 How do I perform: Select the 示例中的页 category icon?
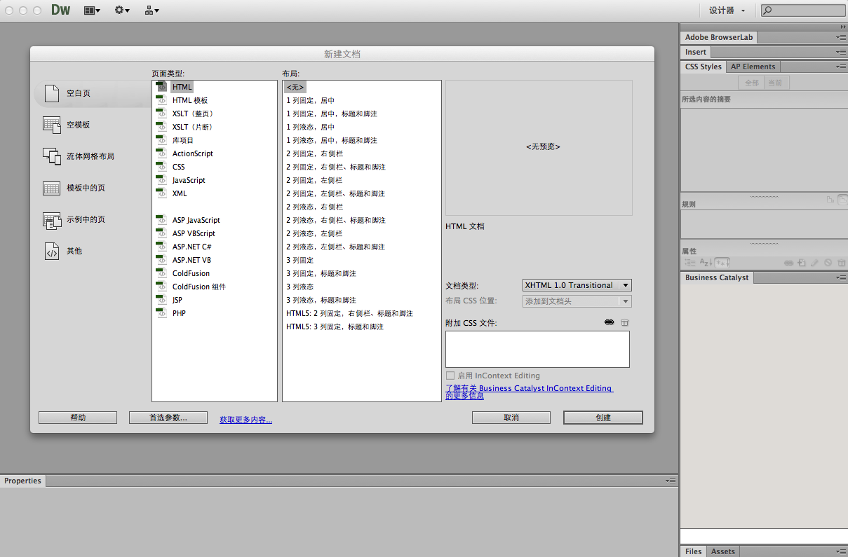[x=52, y=220]
